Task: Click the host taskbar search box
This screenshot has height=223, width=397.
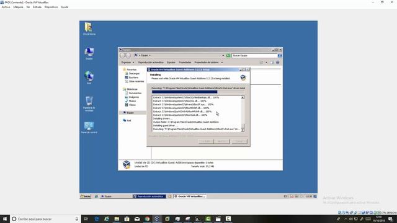Action: pos(45,219)
